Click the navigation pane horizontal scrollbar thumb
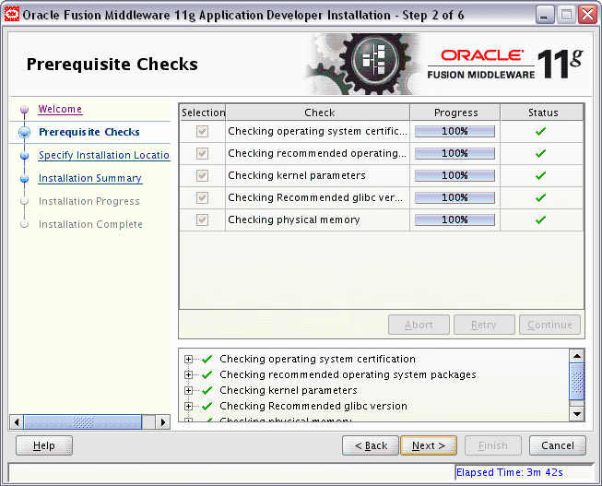This screenshot has width=602, height=486. coord(83,422)
